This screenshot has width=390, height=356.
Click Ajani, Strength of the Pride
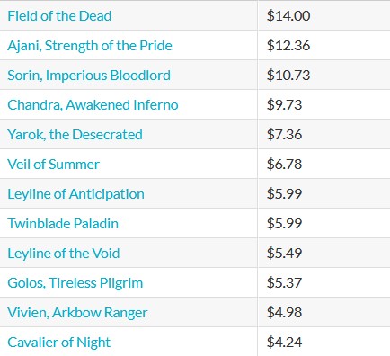click(x=90, y=46)
